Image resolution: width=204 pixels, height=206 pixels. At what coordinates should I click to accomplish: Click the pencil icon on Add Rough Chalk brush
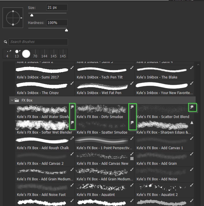pos(72,138)
